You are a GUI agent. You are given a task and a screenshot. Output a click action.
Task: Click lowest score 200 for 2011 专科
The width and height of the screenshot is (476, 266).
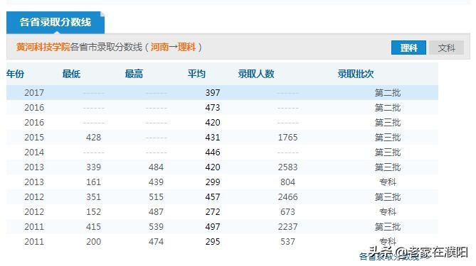tap(93, 241)
